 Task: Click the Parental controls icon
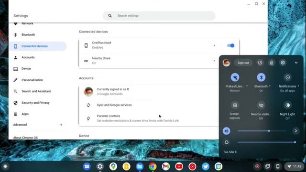click(x=88, y=118)
